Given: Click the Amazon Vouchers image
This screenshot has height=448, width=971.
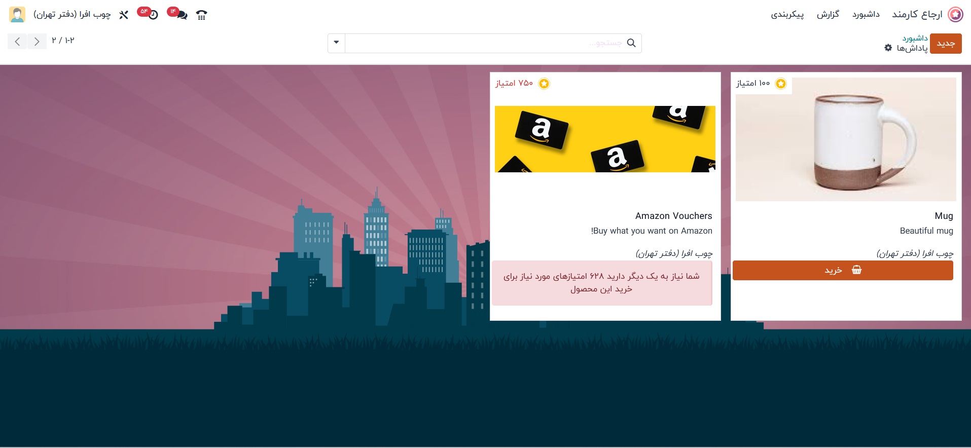Looking at the screenshot, I should click(605, 139).
